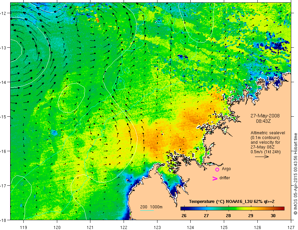Image resolution: width=298 pixels, height=230 pixels.
Task: Click the temperature color bar
Action: tap(232, 209)
